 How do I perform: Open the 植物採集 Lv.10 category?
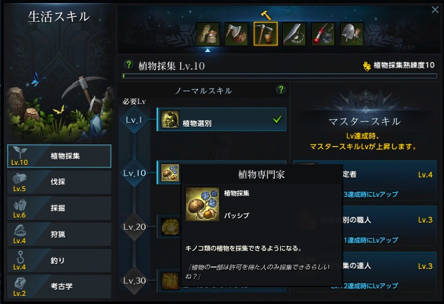(59, 156)
